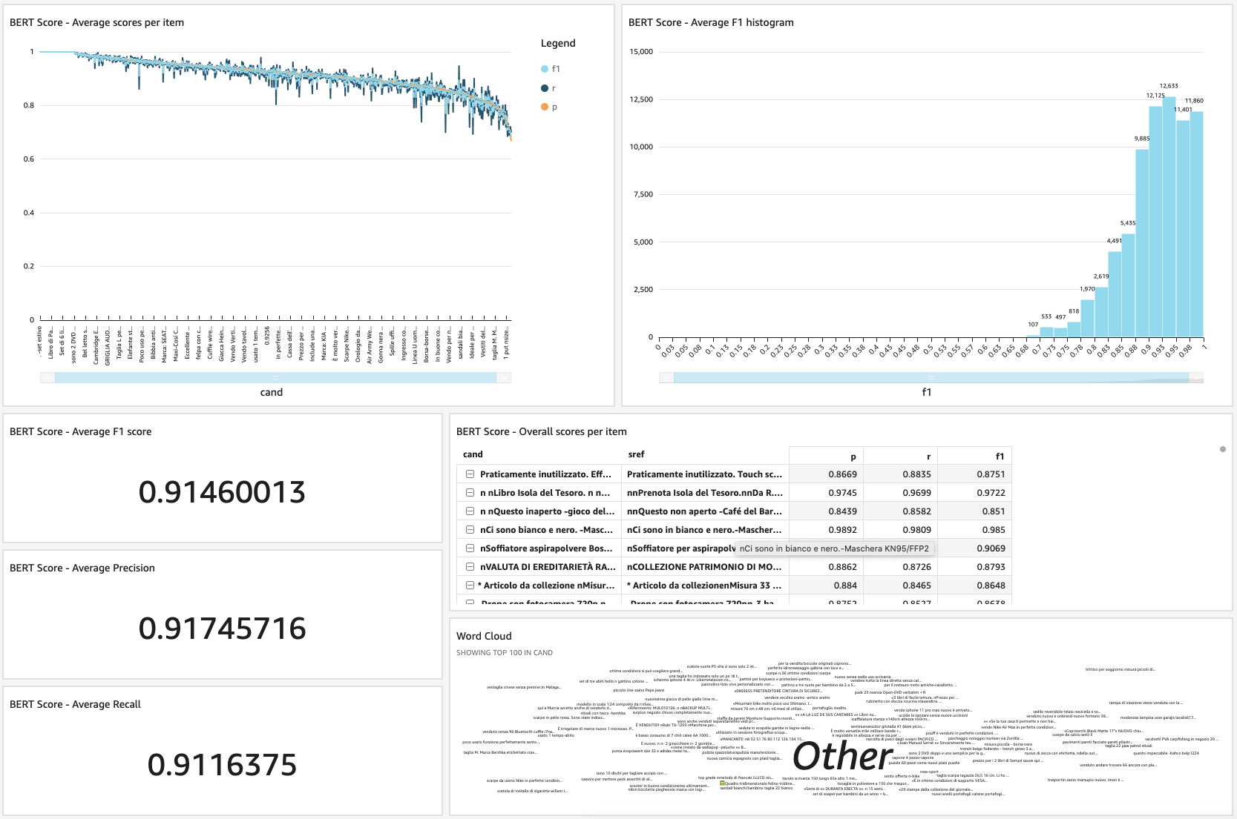Click the p value 0.9892 in the table
The image size is (1237, 819).
pos(842,530)
